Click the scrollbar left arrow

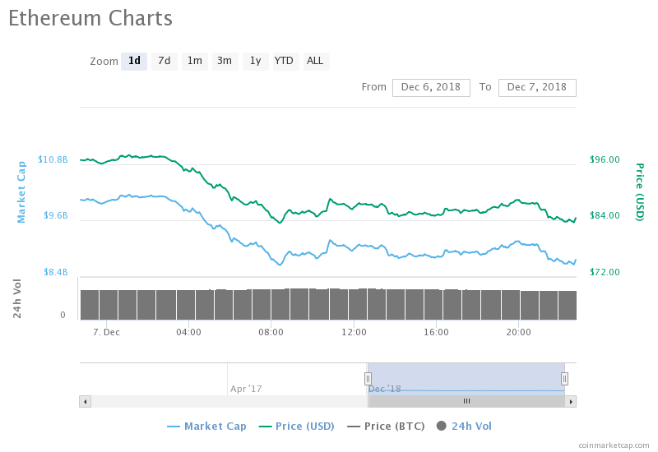[85, 401]
